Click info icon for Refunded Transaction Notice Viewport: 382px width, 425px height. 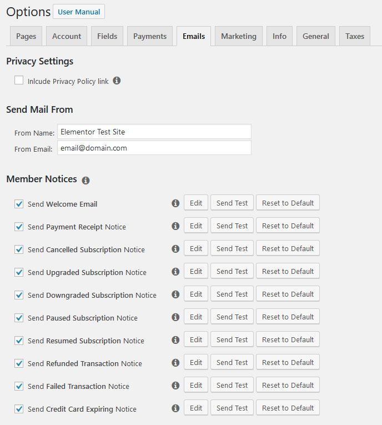(175, 363)
